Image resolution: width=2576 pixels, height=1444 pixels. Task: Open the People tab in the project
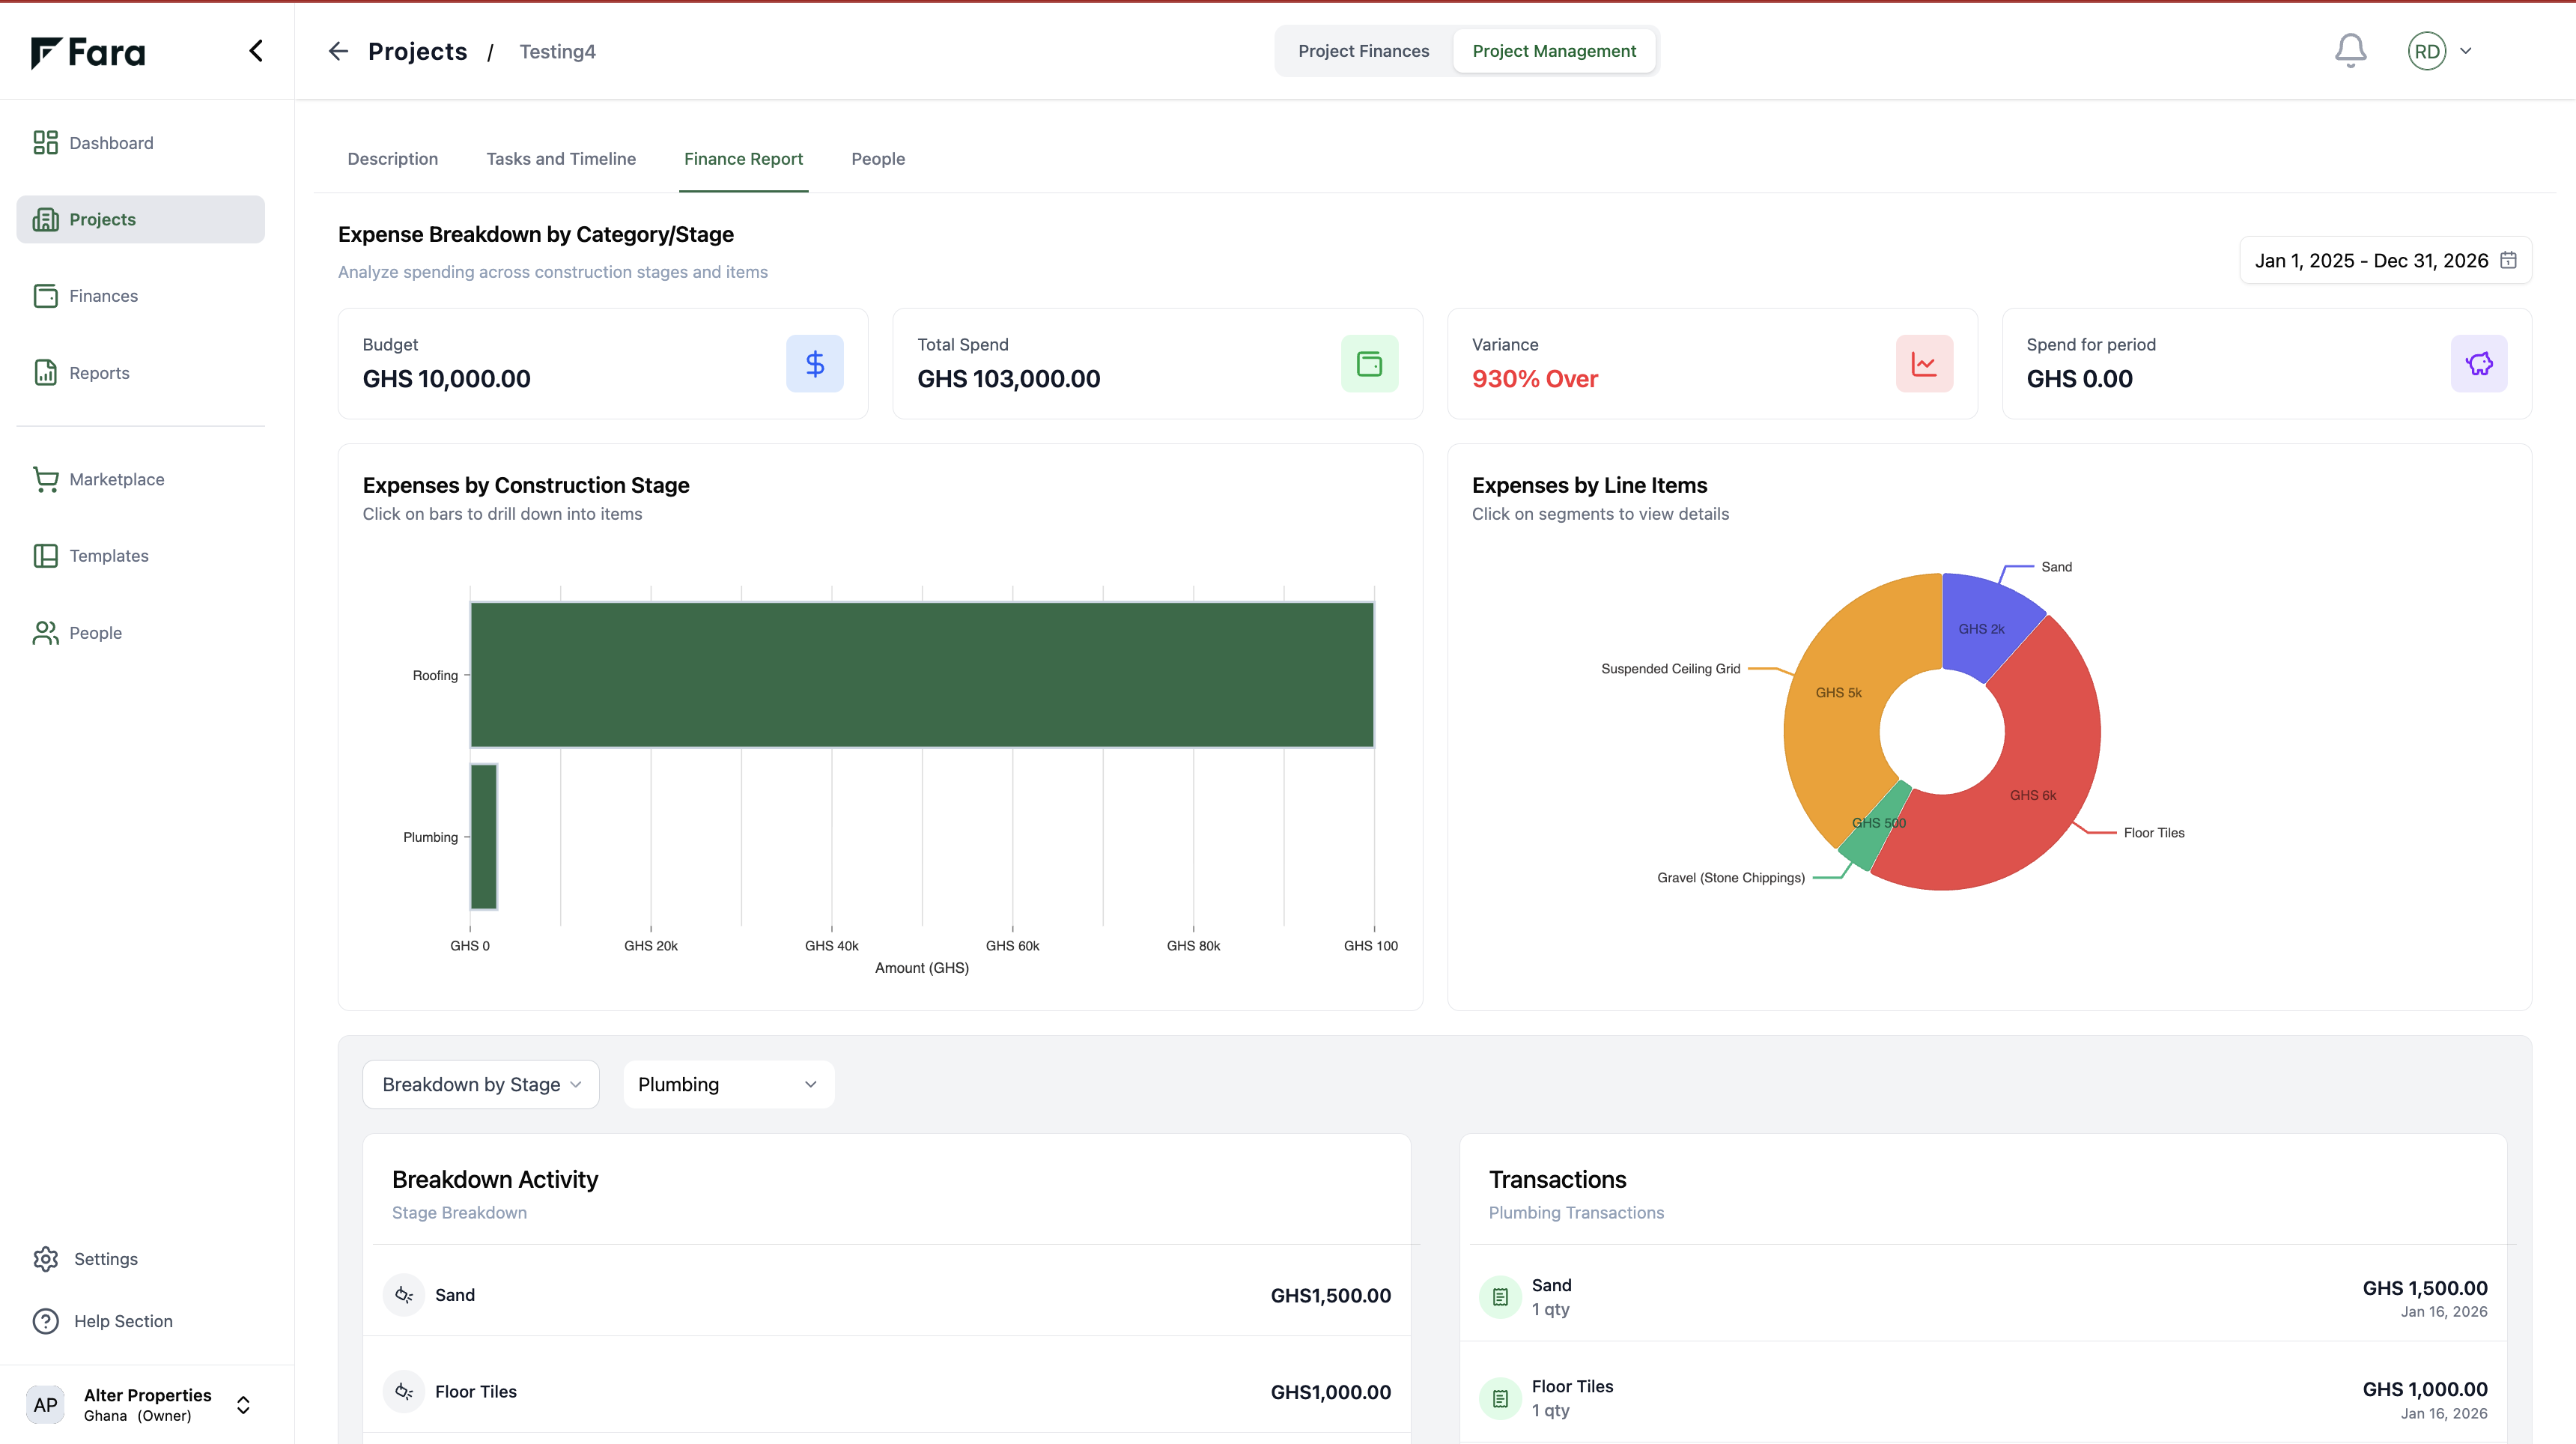tap(878, 159)
